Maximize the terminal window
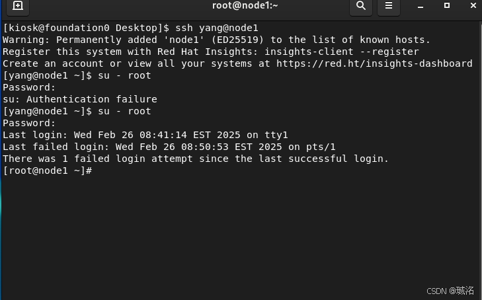The width and height of the screenshot is (482, 300). [447, 5]
